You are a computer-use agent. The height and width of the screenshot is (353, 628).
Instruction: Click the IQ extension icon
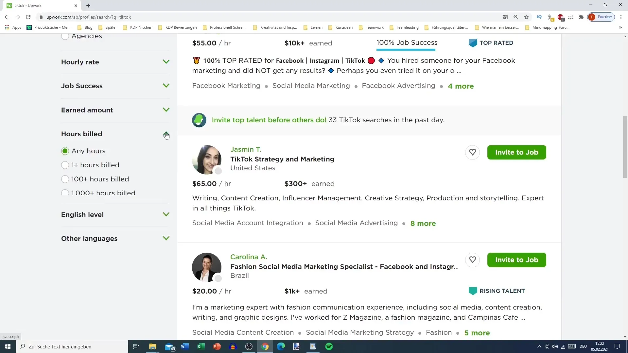coord(539,17)
